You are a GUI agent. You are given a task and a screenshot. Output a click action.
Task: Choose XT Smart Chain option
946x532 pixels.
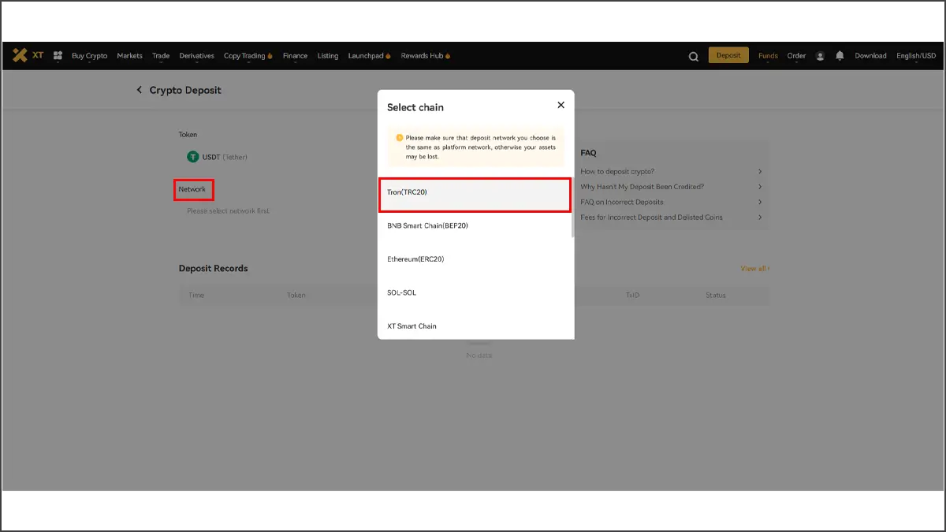475,326
